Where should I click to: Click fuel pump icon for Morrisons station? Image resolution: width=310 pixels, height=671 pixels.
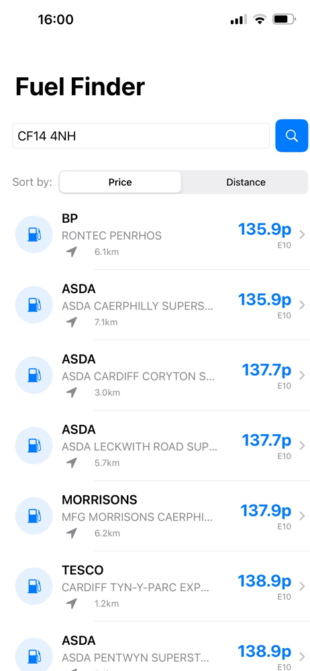tap(34, 516)
